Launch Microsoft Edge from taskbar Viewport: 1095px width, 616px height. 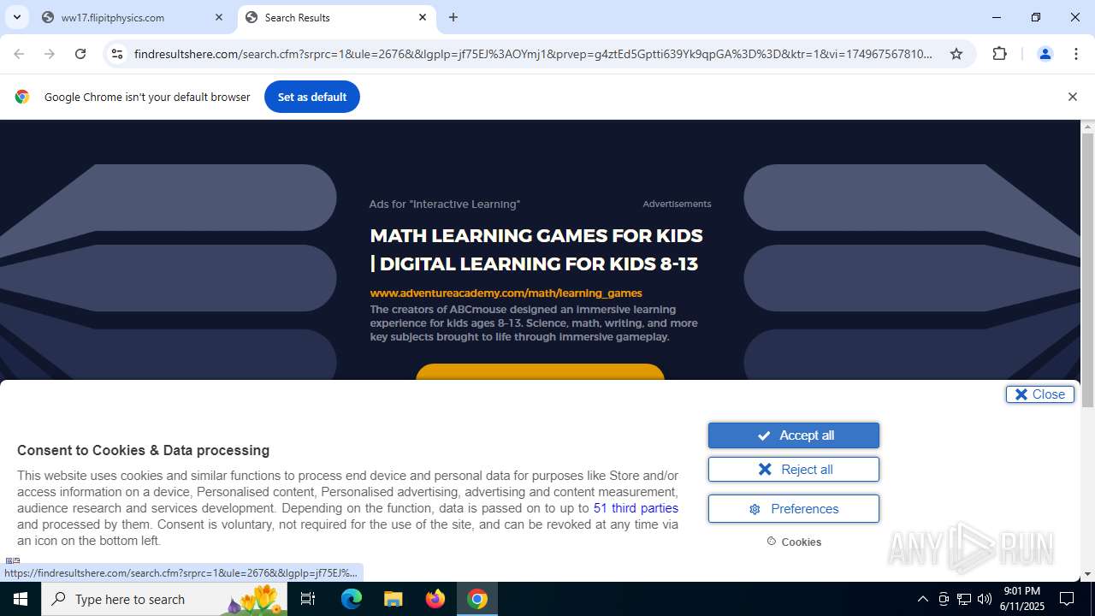click(x=352, y=599)
